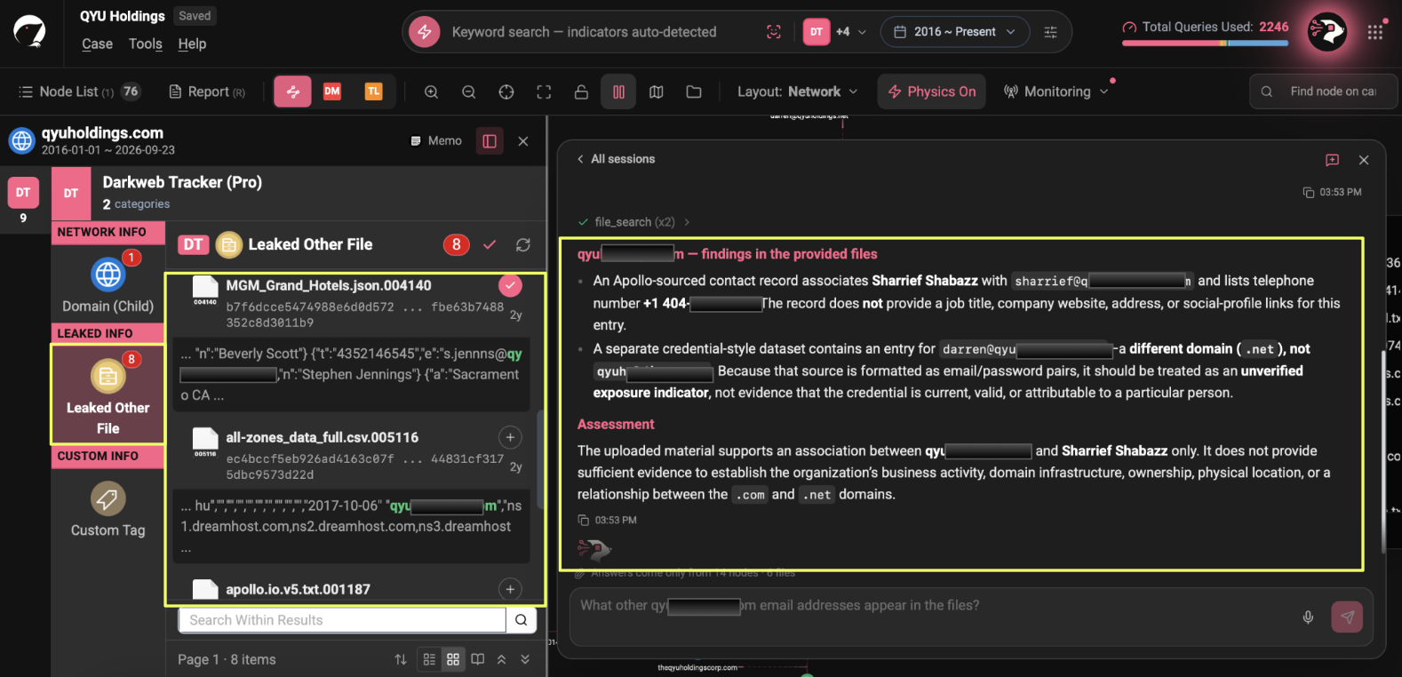The image size is (1402, 677).
Task: Open the 2016 ~ Present date range dropdown
Action: coord(955,32)
